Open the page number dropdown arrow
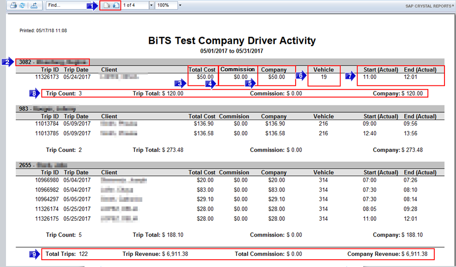 (x=151, y=6)
